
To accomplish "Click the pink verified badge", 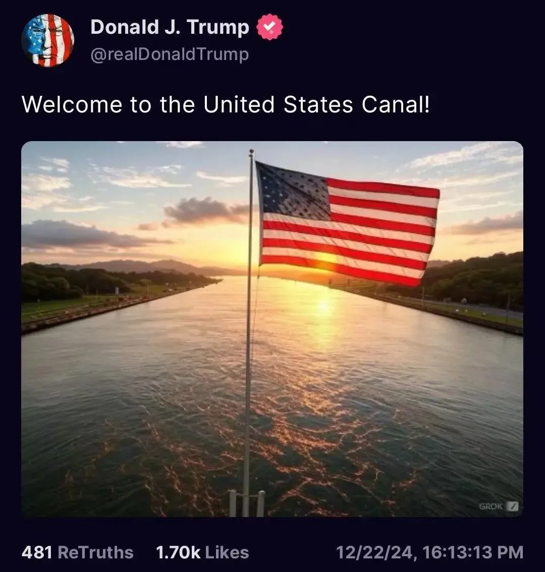I will 270,27.
